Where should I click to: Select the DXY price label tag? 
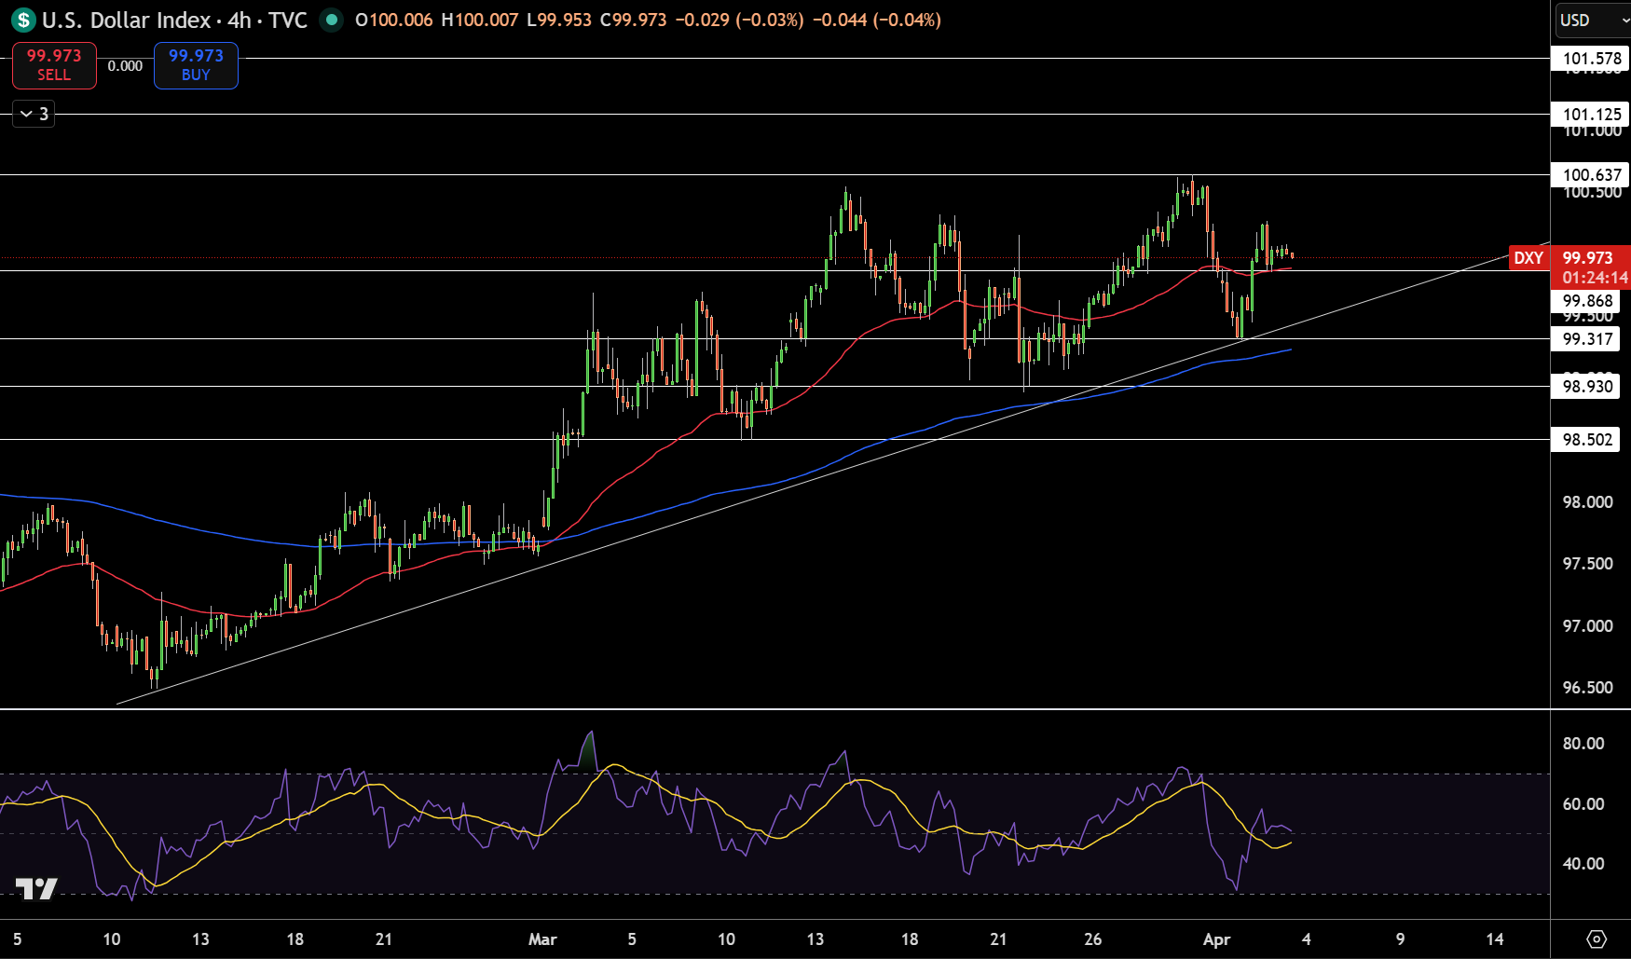click(x=1528, y=258)
